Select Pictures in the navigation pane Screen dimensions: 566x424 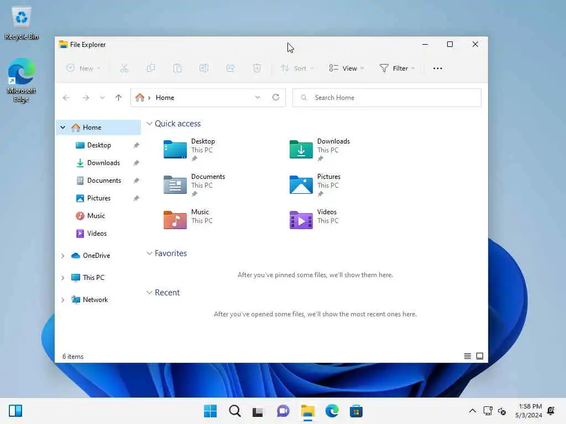[98, 198]
